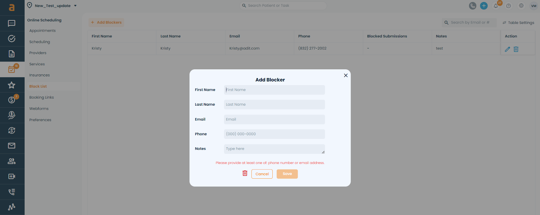Open the help question mark icon
The width and height of the screenshot is (540, 215).
[509, 6]
